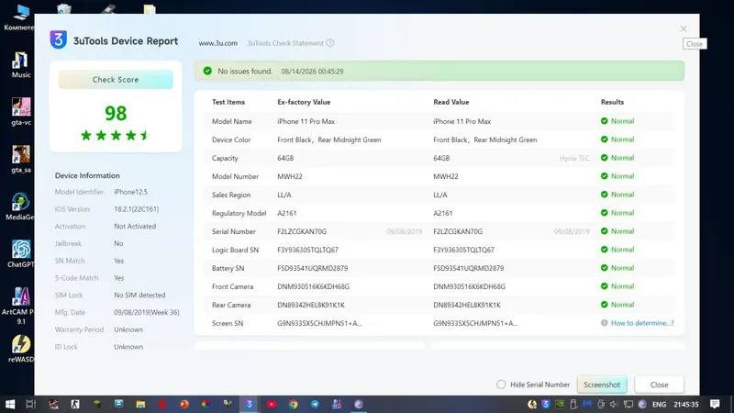Image resolution: width=734 pixels, height=413 pixels.
Task: Click the SIM Lock value No SIM detected
Action: pyautogui.click(x=139, y=295)
